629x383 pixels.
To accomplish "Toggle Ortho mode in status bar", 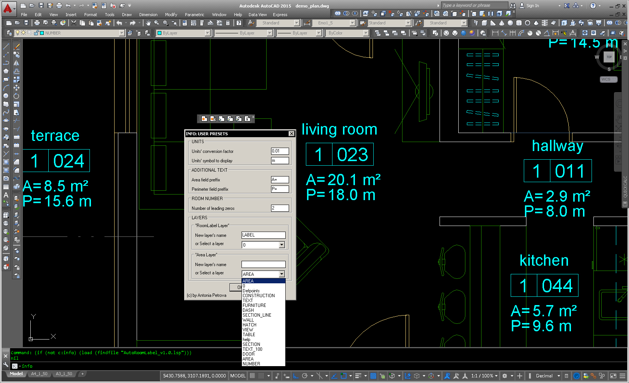I will coord(295,376).
